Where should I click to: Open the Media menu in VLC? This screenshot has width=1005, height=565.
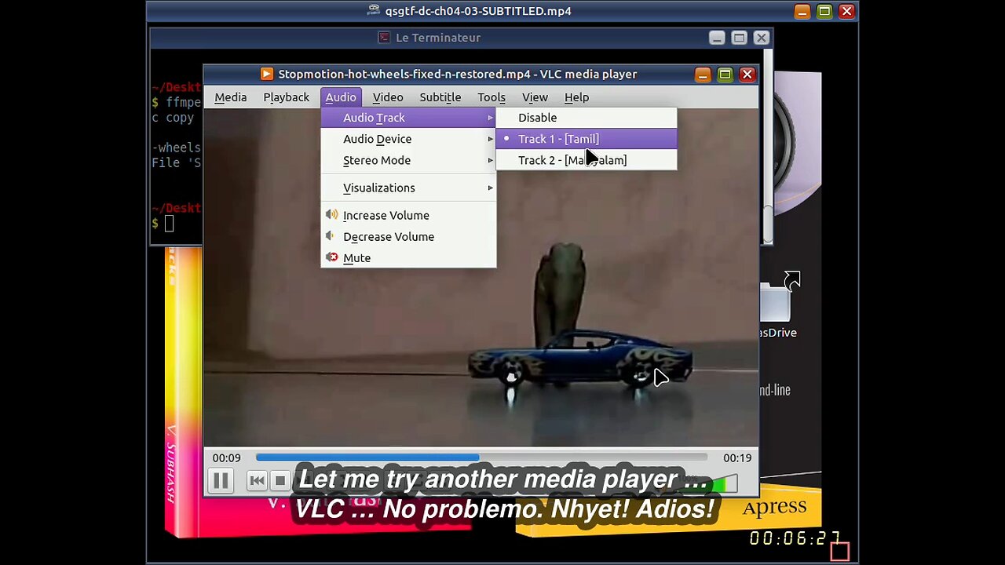click(x=230, y=97)
